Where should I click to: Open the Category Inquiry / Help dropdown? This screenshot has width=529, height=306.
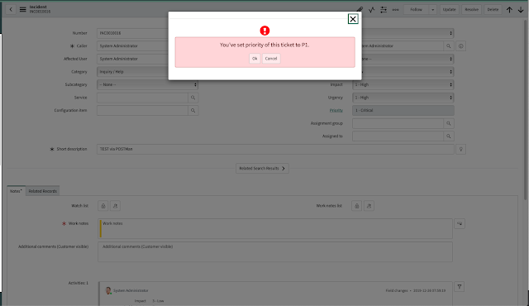132,72
